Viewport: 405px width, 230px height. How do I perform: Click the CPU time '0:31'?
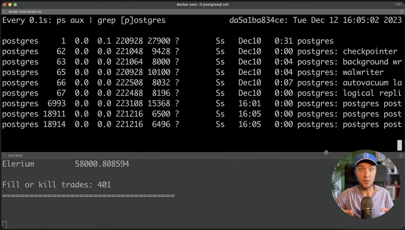(283, 41)
